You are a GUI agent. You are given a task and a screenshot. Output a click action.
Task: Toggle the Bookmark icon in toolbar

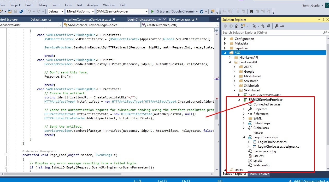coord(251,11)
